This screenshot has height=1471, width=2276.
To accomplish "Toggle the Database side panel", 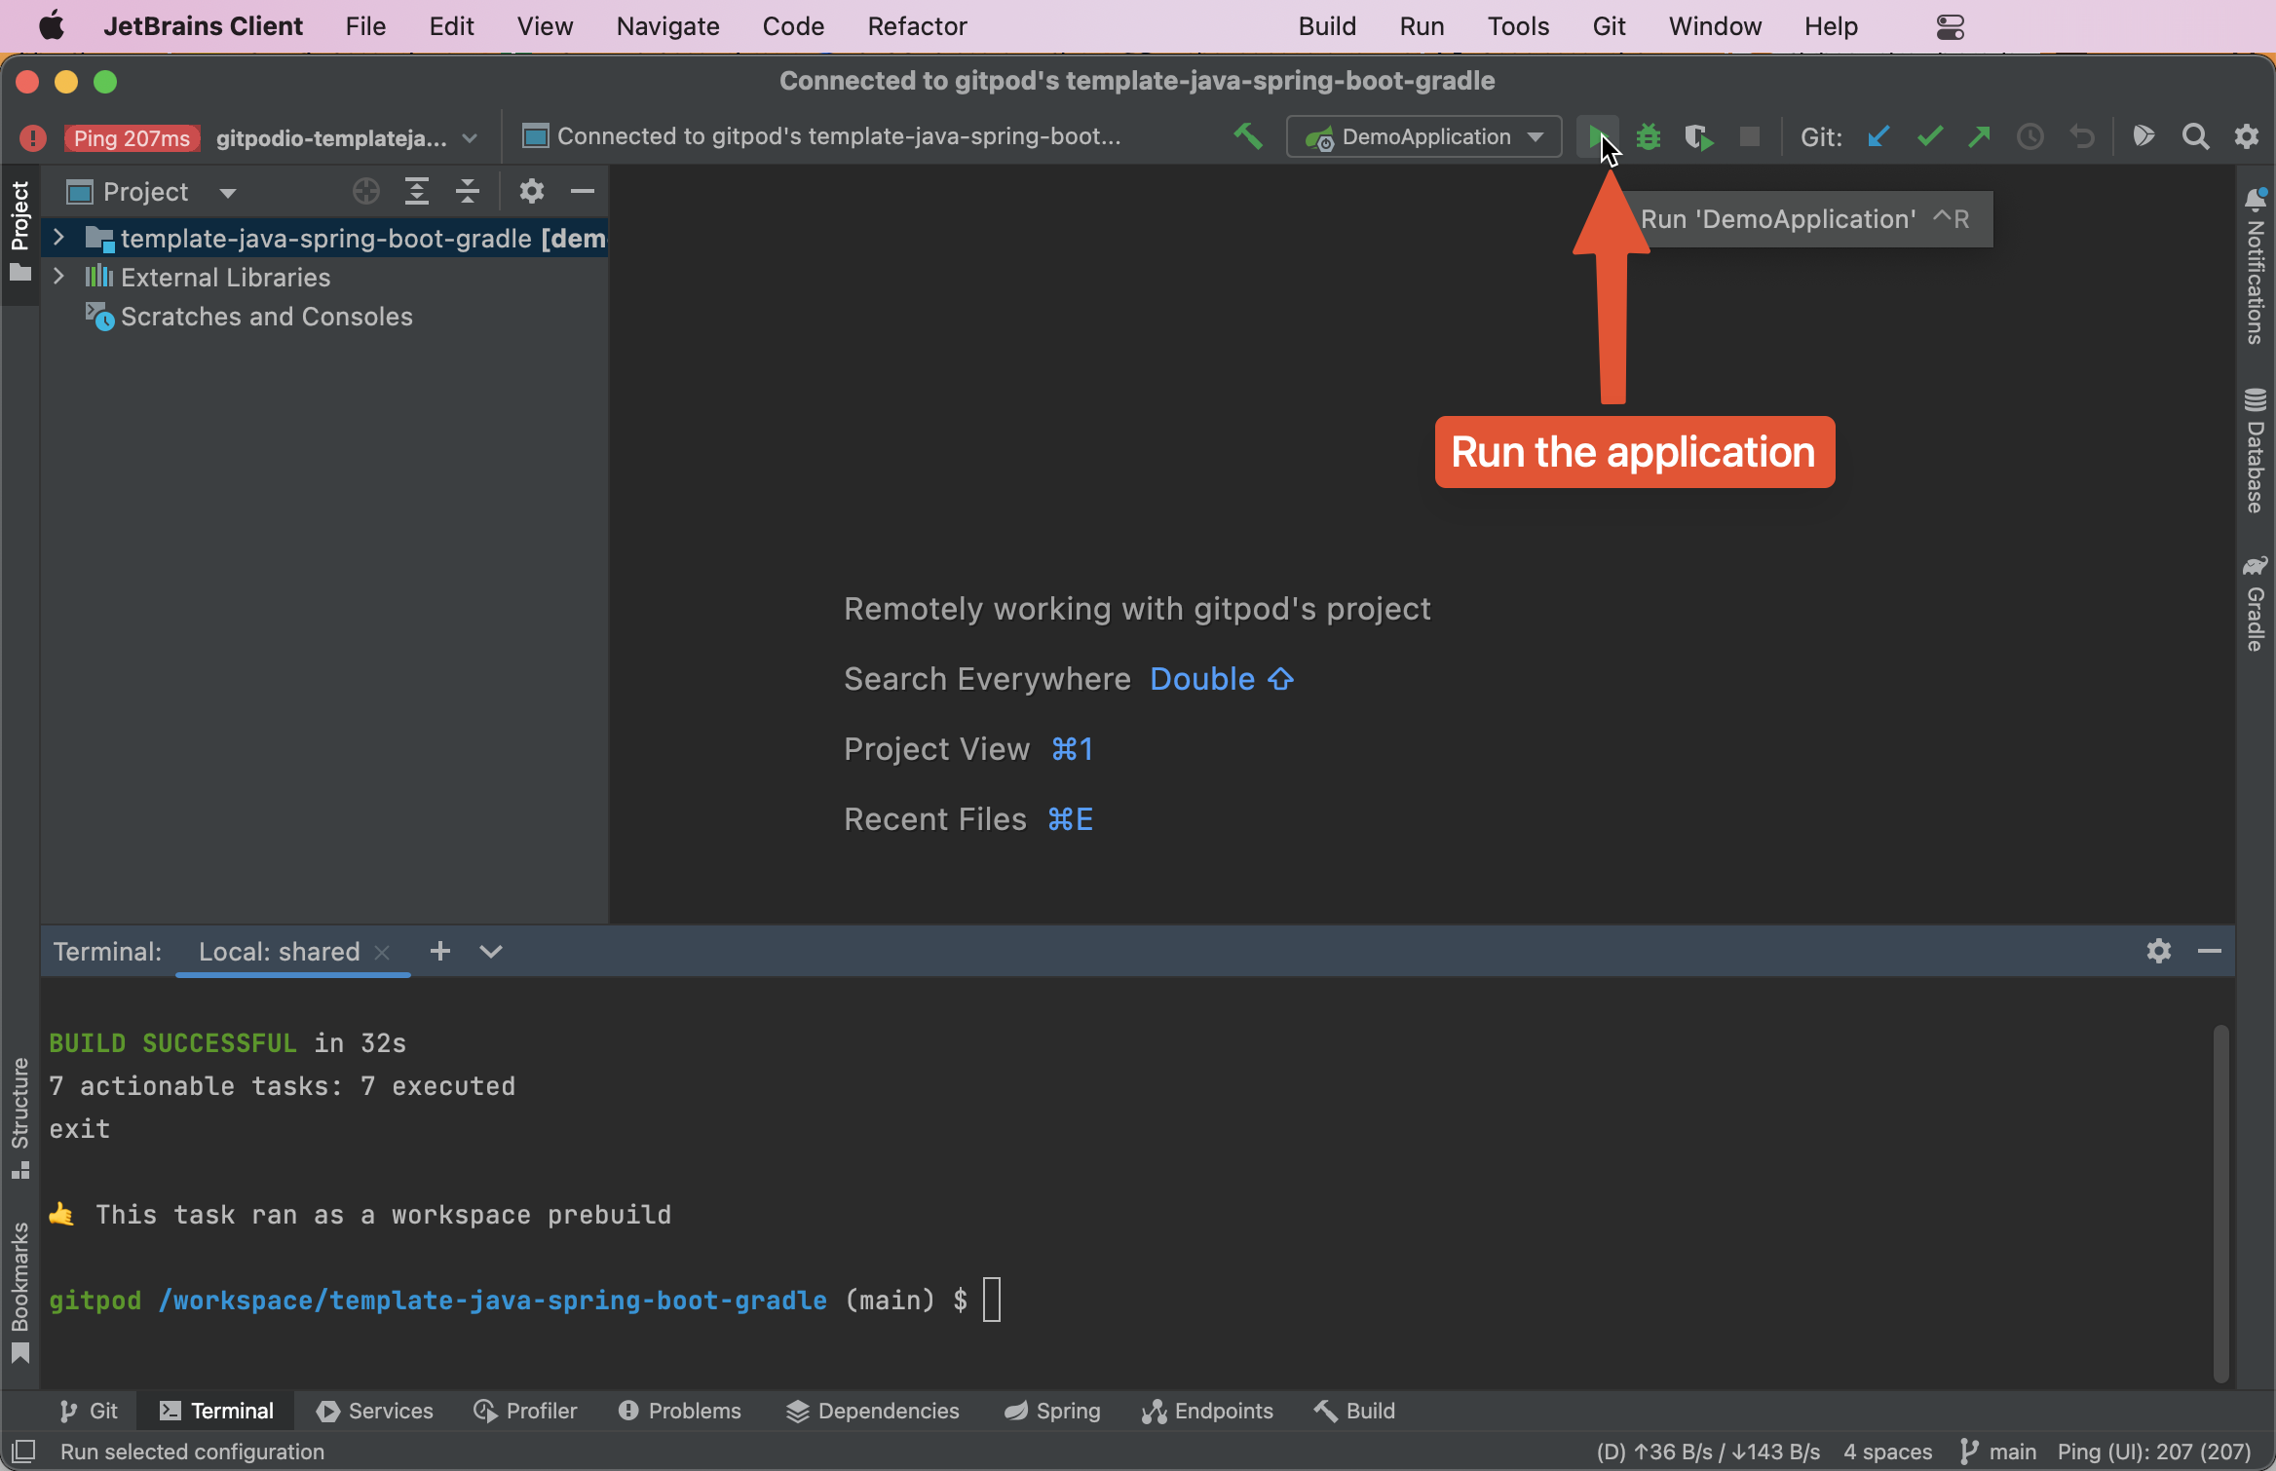I will coord(2256,450).
